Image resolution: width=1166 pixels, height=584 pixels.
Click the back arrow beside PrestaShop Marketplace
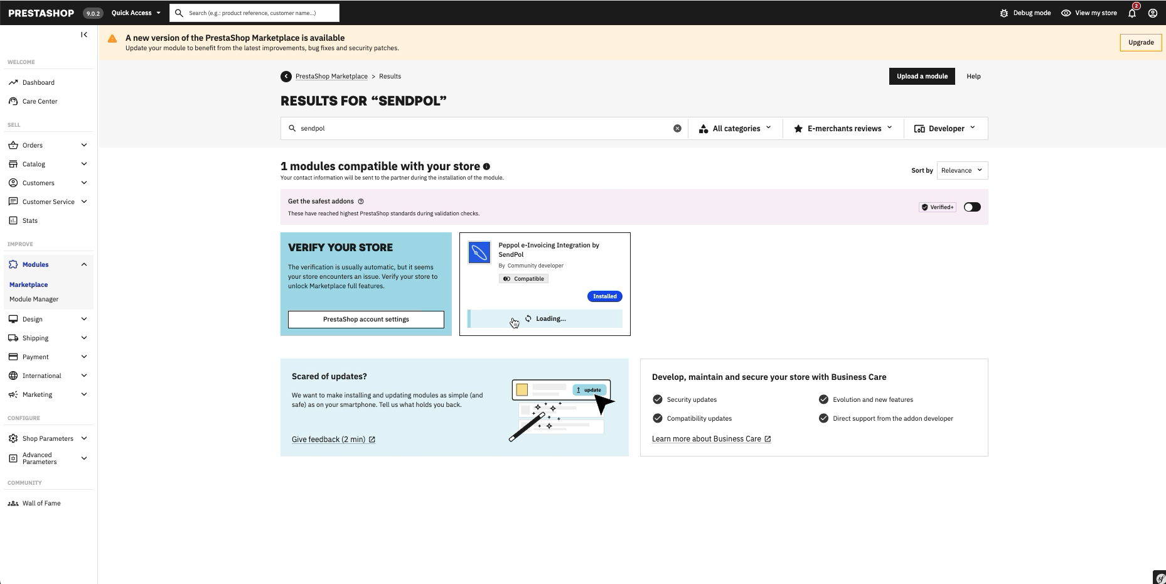coord(286,76)
